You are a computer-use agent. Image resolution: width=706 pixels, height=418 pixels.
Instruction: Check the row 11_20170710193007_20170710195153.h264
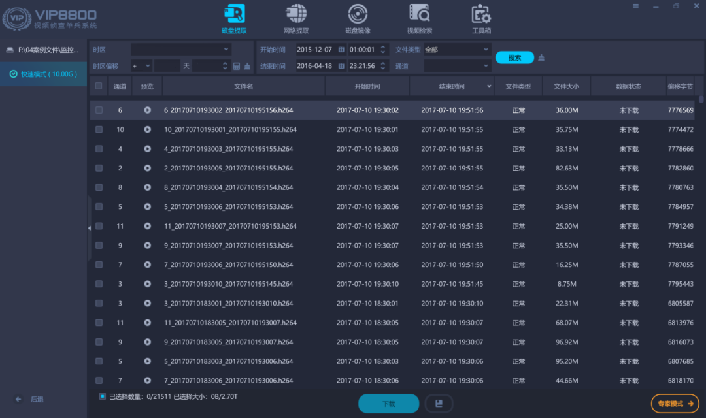(99, 227)
